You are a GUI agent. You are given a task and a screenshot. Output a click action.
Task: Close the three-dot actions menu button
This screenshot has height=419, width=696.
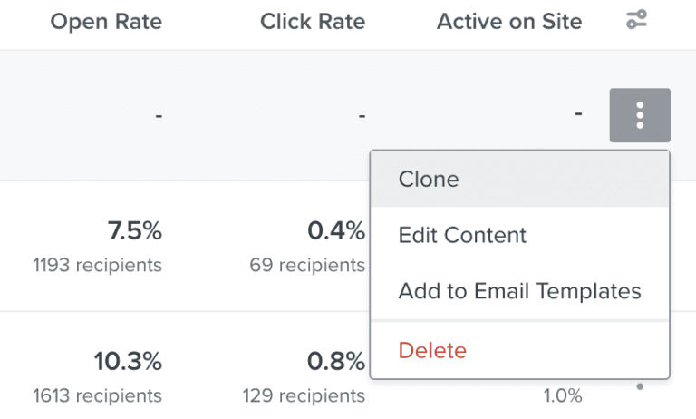(x=640, y=115)
